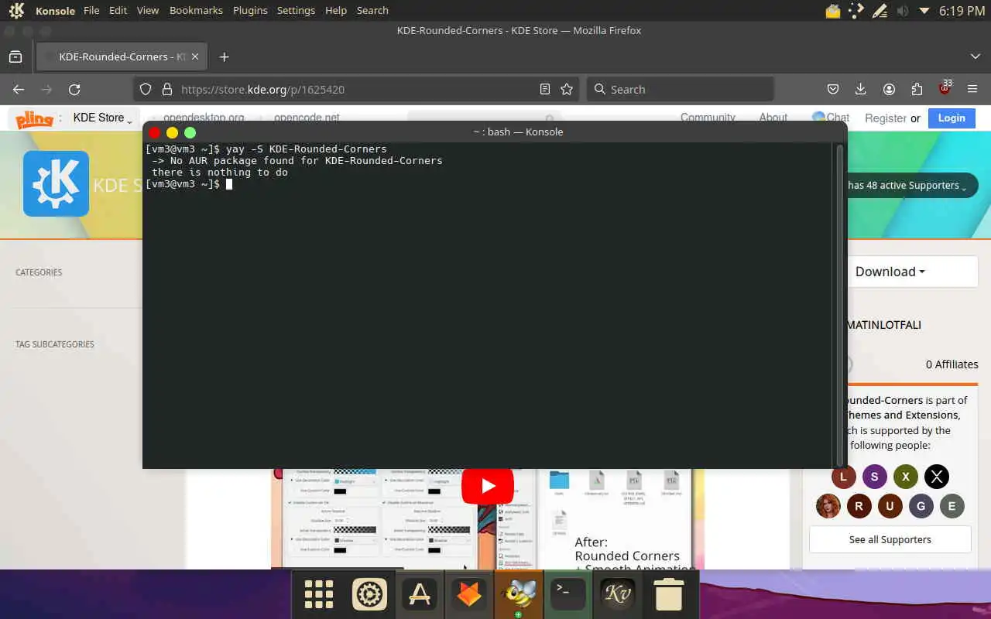Open the Pocket save icon

pos(833,89)
